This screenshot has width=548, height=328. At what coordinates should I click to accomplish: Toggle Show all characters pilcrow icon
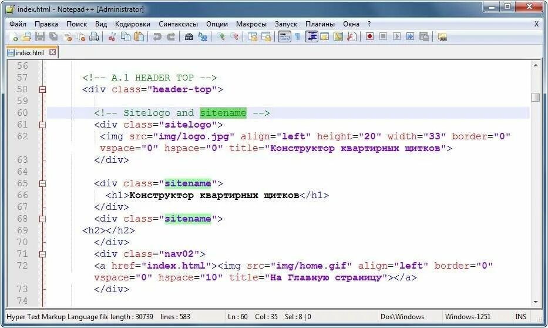(297, 36)
